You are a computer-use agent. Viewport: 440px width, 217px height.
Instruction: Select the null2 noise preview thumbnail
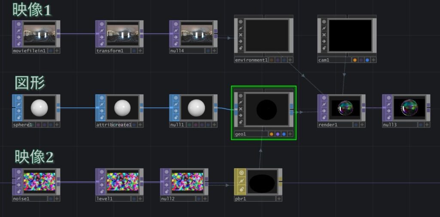point(187,182)
